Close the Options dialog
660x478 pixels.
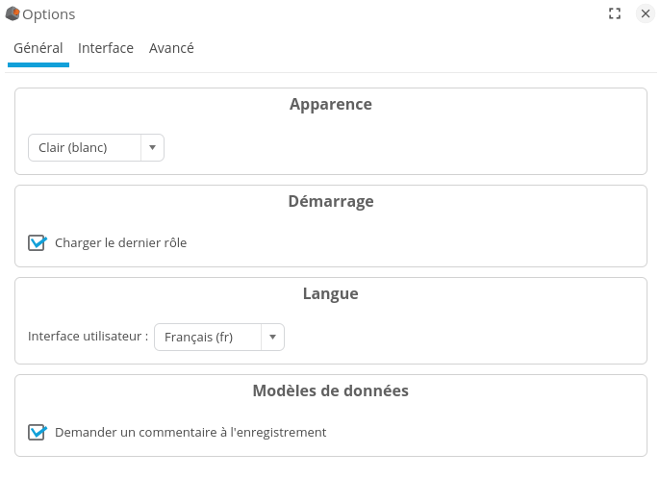[x=646, y=14]
